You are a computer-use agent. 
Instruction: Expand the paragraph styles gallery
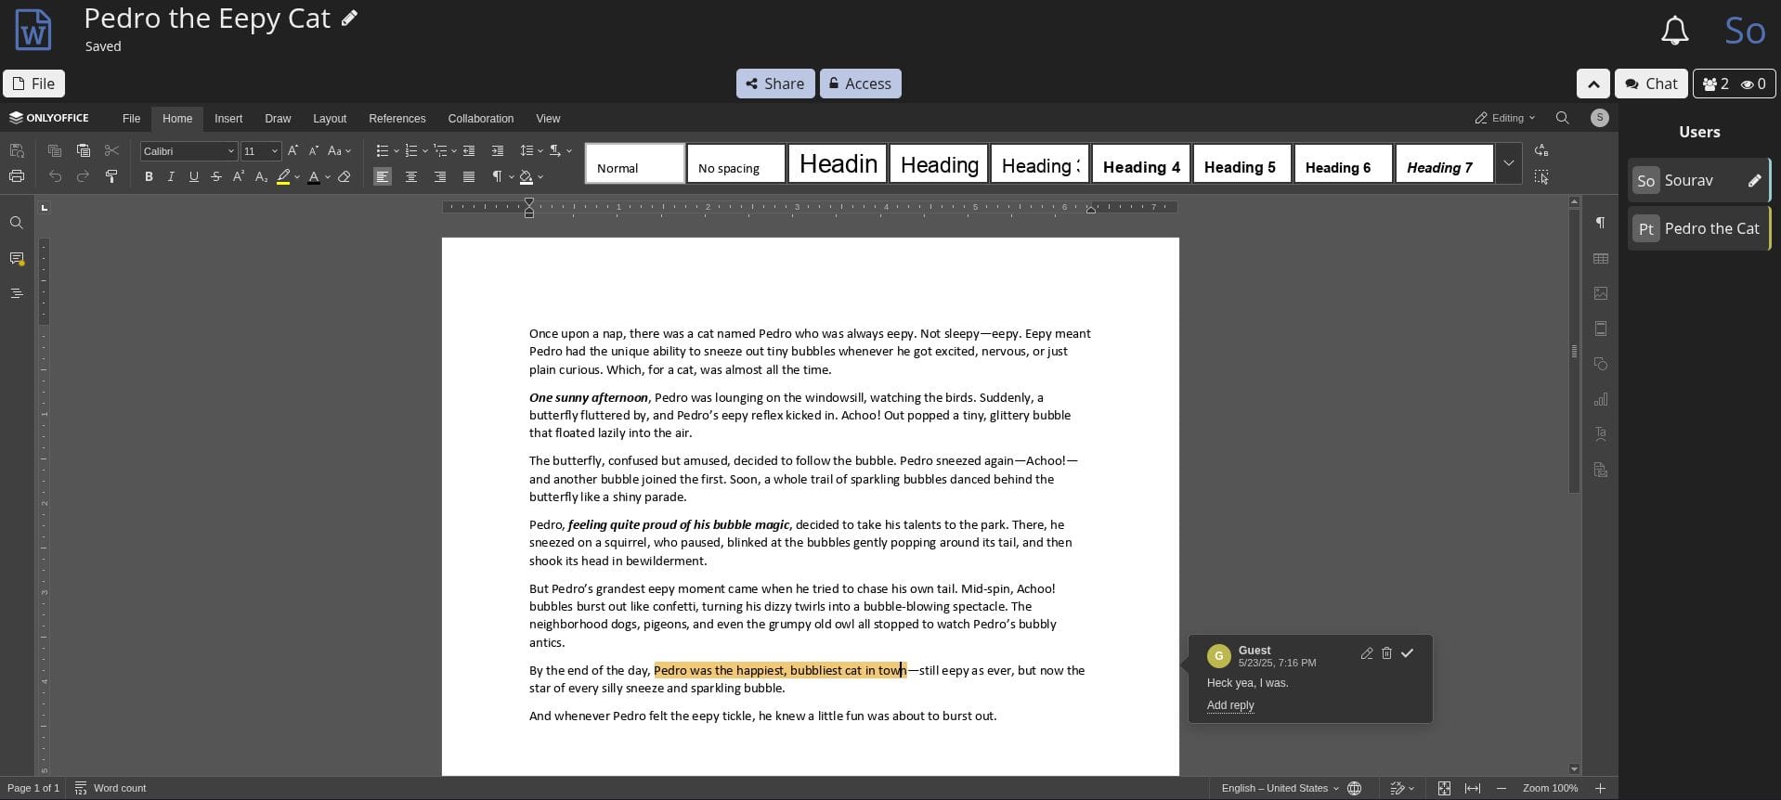coord(1508,163)
